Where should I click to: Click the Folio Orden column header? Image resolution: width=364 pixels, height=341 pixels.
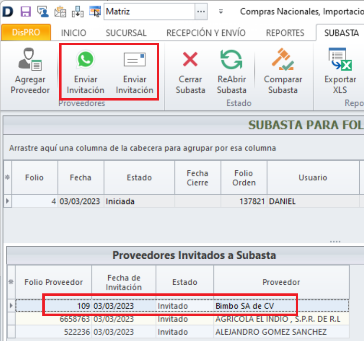click(x=244, y=177)
